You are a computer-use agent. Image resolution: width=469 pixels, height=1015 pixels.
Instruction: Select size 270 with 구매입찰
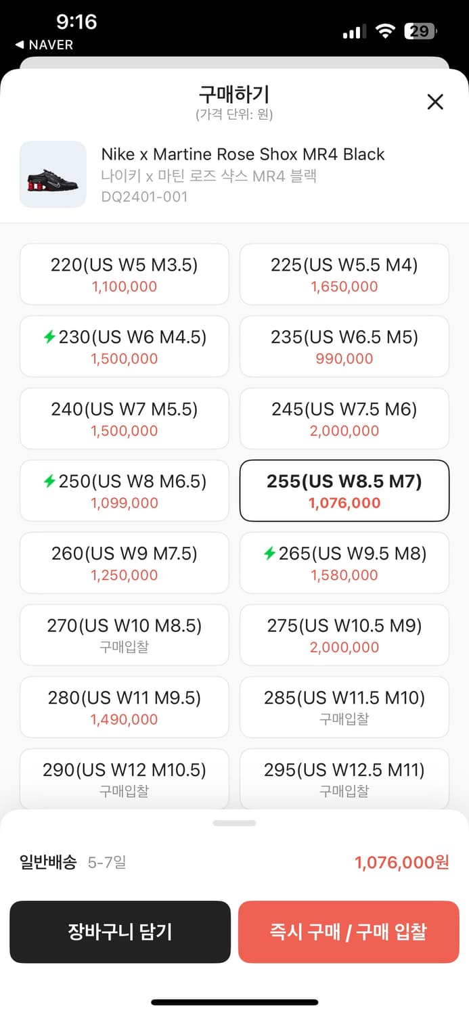pos(124,635)
